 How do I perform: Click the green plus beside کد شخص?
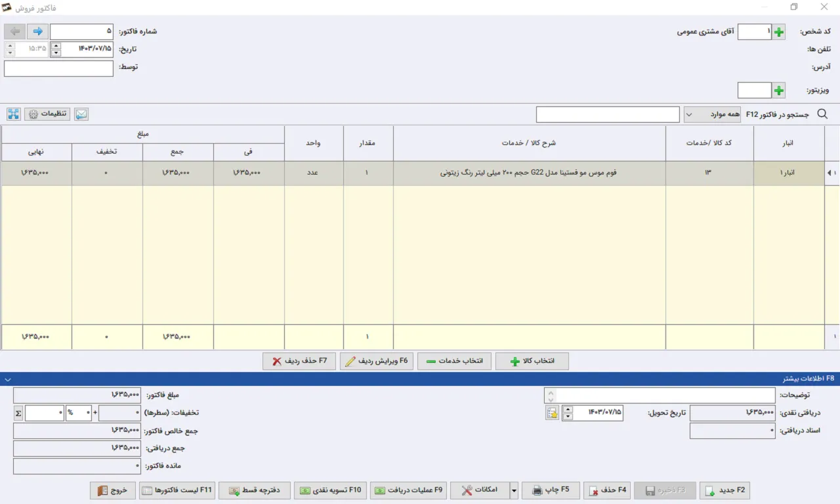point(778,31)
